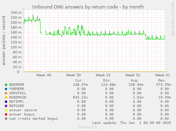Click the NXDOMAIN maximum value 19.39m

tap(165, 97)
